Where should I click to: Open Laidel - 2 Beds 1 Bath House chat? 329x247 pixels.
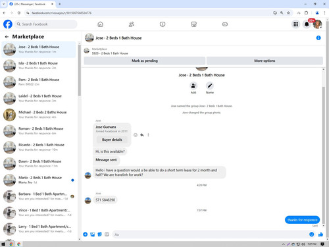point(39,98)
